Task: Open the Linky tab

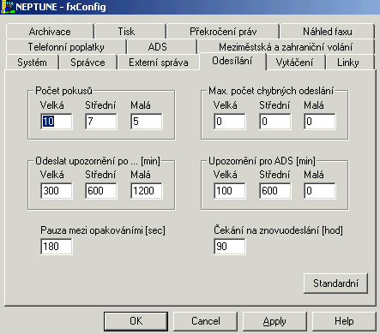Action: [347, 63]
